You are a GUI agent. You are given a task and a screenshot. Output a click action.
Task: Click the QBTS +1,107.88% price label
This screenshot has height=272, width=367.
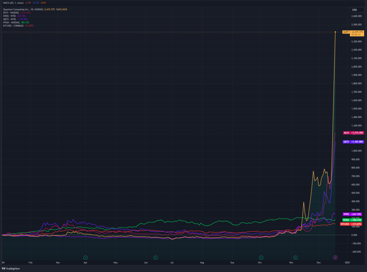[x=353, y=142]
